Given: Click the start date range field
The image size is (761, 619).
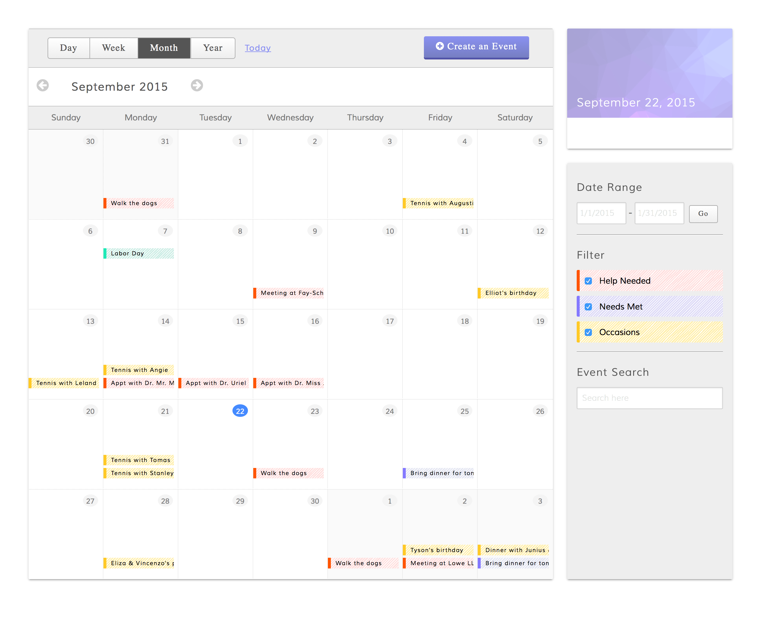Looking at the screenshot, I should (x=601, y=213).
